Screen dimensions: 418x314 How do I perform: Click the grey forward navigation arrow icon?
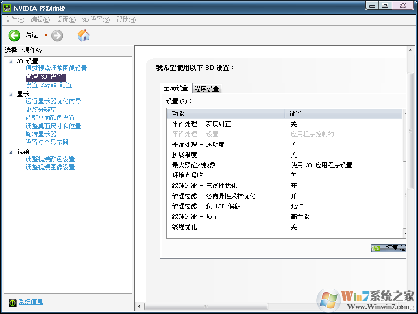pos(57,35)
